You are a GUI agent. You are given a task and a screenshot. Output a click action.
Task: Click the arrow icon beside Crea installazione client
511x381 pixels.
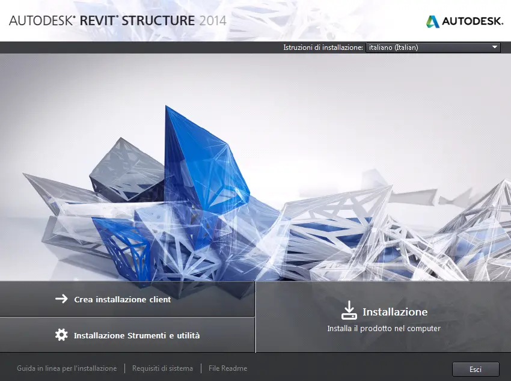click(x=61, y=299)
